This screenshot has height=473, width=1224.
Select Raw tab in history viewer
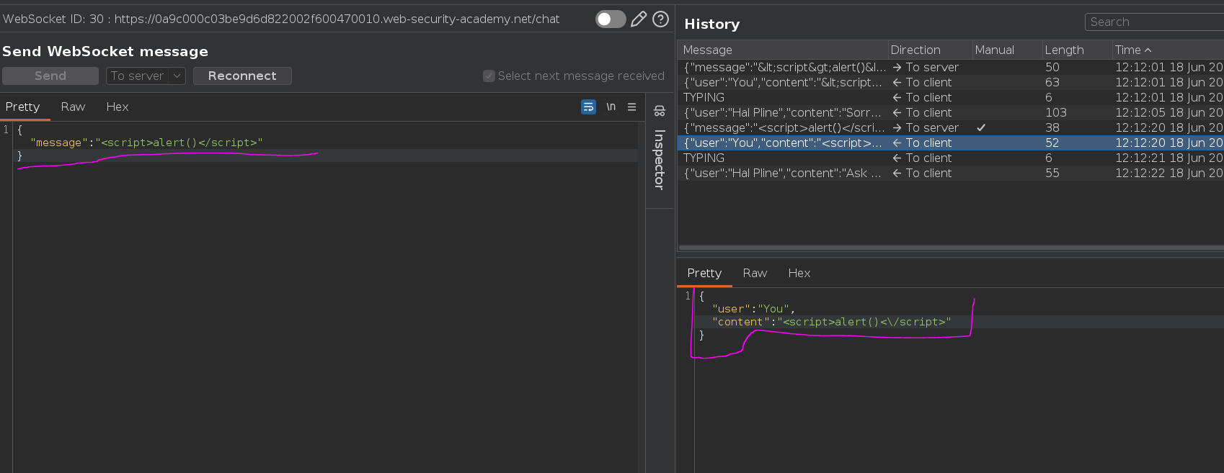tap(755, 273)
